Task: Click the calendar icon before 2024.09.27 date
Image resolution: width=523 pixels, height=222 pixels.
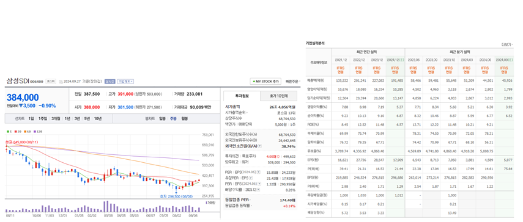Action: coord(61,82)
